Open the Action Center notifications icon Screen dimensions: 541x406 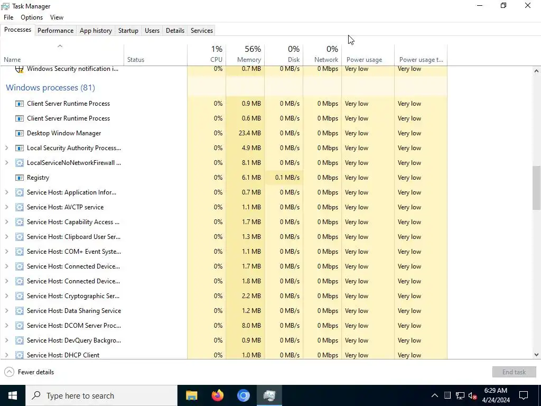(x=524, y=395)
